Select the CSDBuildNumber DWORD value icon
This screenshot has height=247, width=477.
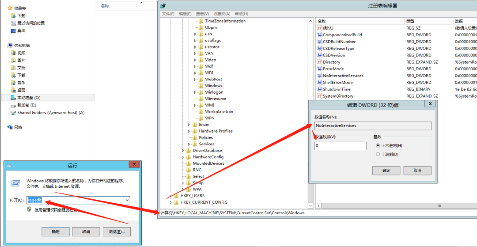(x=320, y=42)
